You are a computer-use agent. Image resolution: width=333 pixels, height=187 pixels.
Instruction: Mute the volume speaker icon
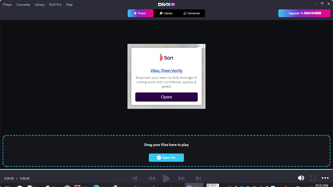[301, 178]
